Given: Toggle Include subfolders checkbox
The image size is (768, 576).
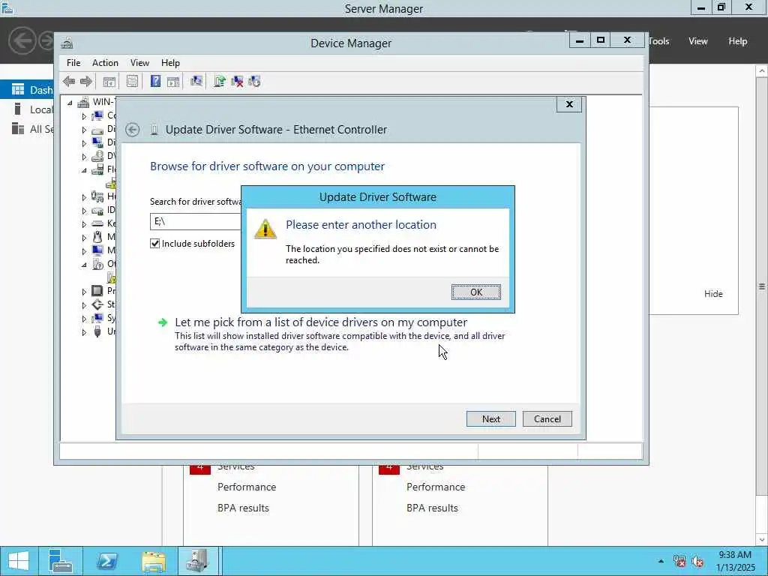Looking at the screenshot, I should (x=154, y=244).
